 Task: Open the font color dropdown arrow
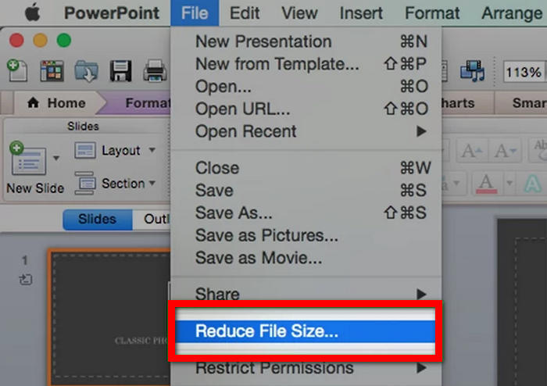[509, 183]
